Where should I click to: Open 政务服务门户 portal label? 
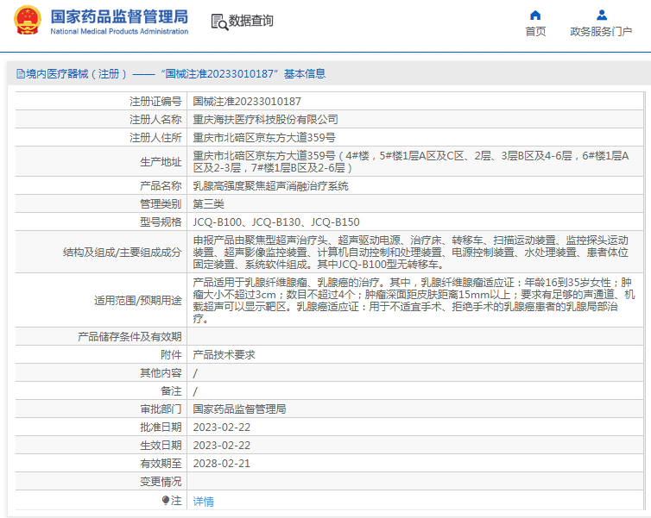click(x=601, y=32)
